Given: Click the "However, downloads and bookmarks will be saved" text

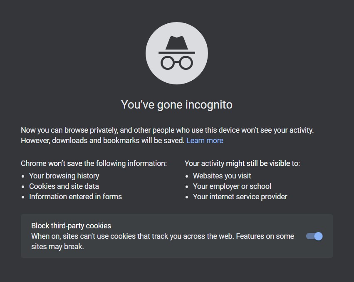Looking at the screenshot, I should point(102,141).
